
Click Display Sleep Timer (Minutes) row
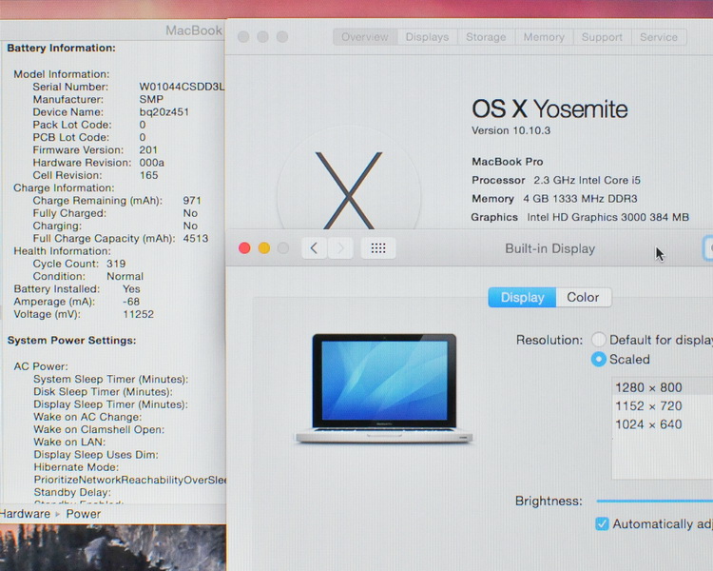[110, 404]
